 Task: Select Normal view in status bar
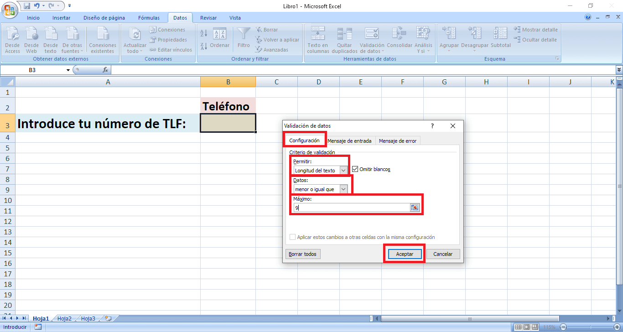point(518,327)
